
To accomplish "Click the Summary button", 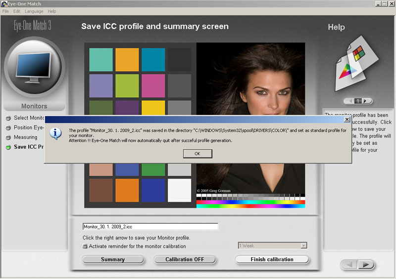I will (x=113, y=259).
